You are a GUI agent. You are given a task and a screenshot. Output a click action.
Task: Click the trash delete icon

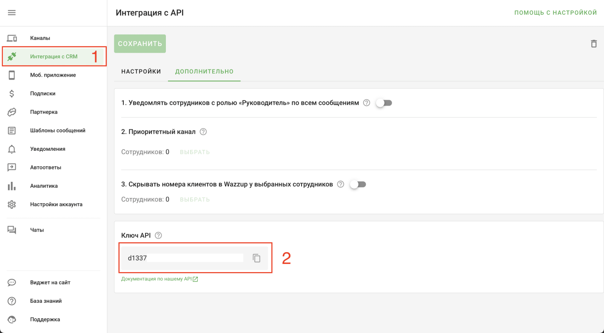(x=594, y=44)
